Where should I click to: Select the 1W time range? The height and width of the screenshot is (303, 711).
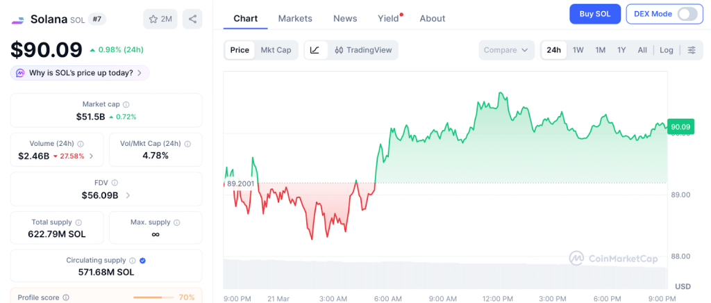coord(578,50)
